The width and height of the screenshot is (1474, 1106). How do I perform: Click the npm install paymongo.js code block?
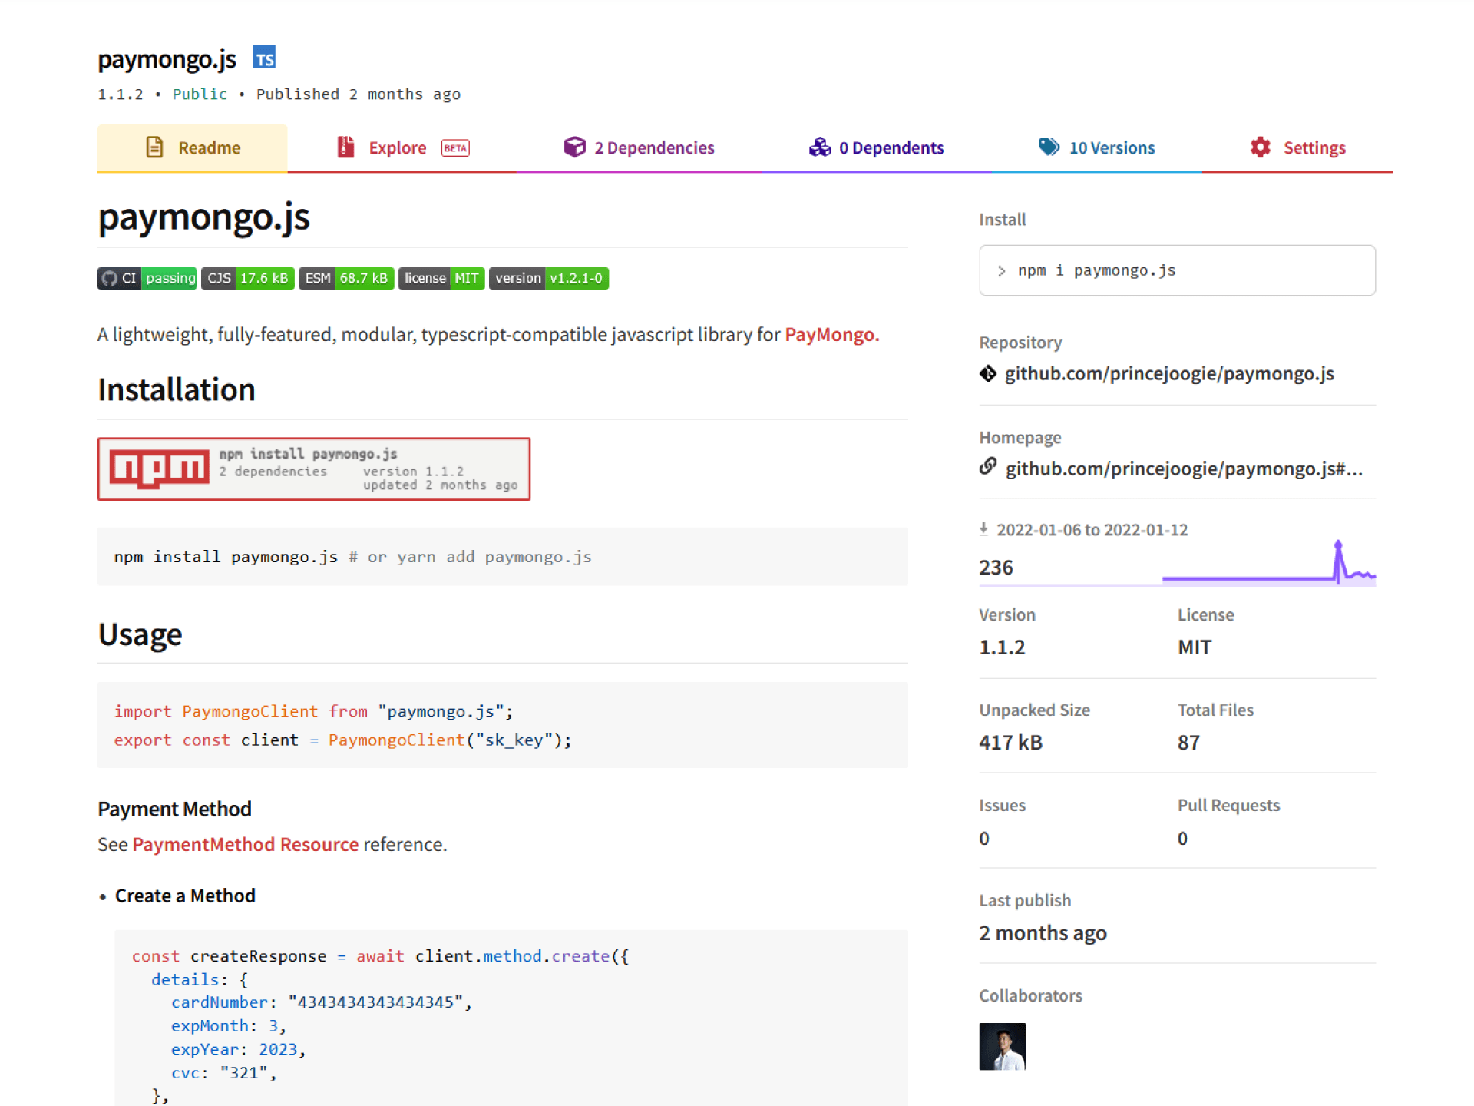[x=502, y=557]
